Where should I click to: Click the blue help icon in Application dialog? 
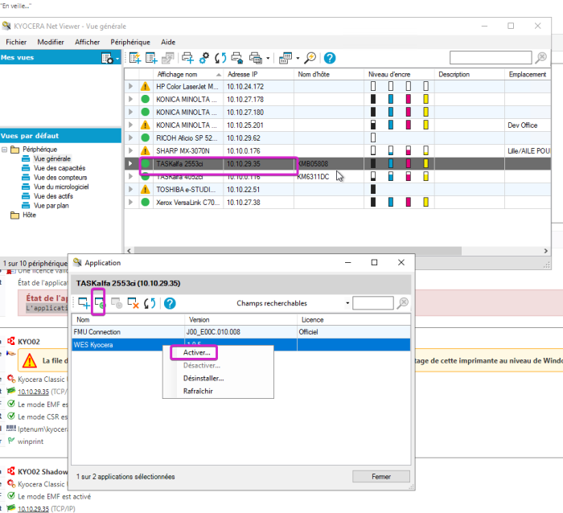[170, 303]
